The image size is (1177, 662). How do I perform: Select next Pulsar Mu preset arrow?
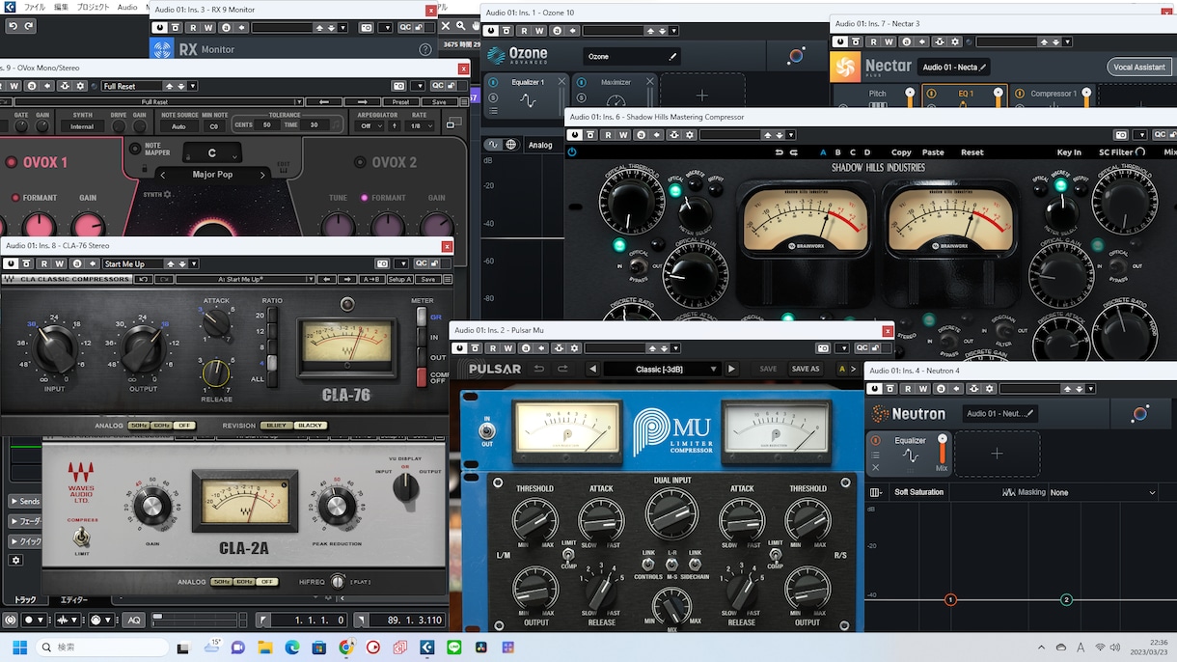tap(731, 369)
